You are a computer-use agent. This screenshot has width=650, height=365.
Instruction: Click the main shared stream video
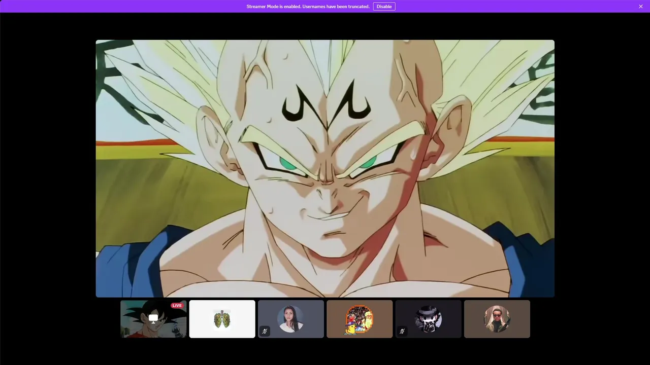[325, 168]
